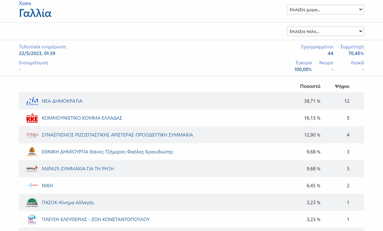Click the valid votes value 100,00%
This screenshot has width=383, height=231.
(303, 70)
